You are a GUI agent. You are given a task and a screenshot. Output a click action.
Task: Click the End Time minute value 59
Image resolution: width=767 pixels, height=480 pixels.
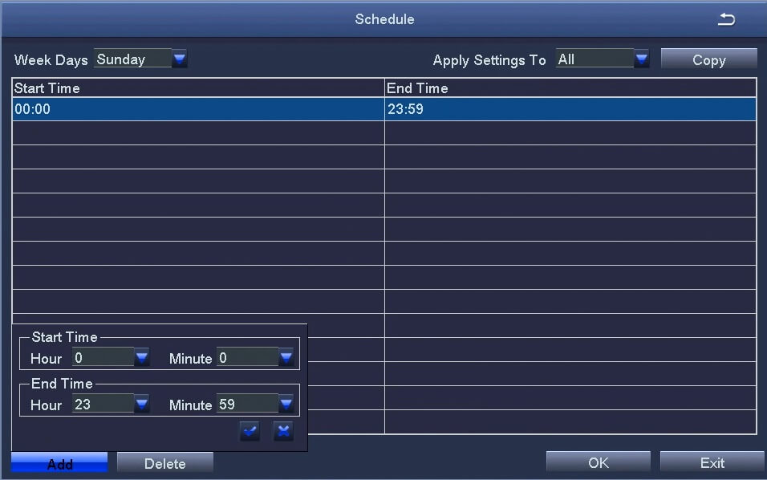coord(248,404)
